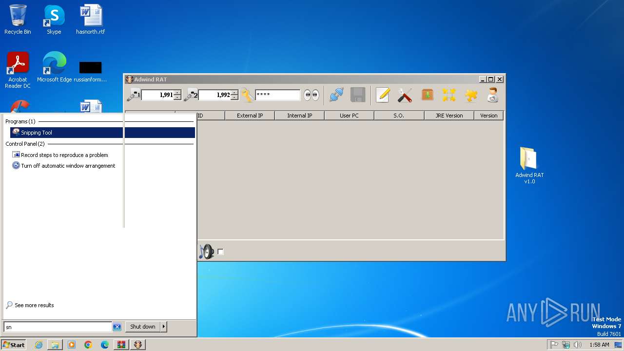Select the Adwind RAT v1.0 folder
624x351 pixels.
point(529,165)
